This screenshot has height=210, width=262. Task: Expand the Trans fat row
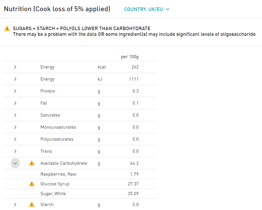coord(15,151)
